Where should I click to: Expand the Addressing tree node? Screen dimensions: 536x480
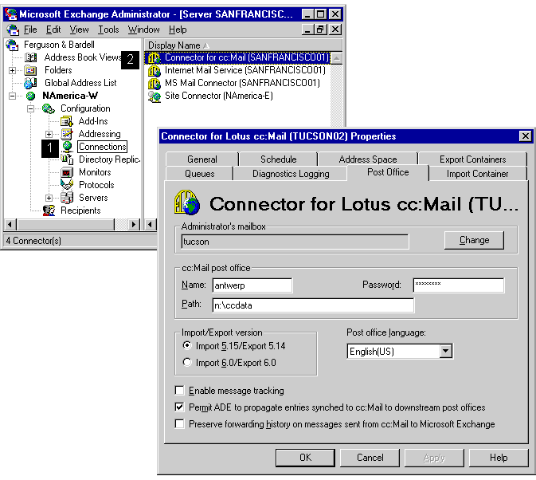(x=49, y=134)
